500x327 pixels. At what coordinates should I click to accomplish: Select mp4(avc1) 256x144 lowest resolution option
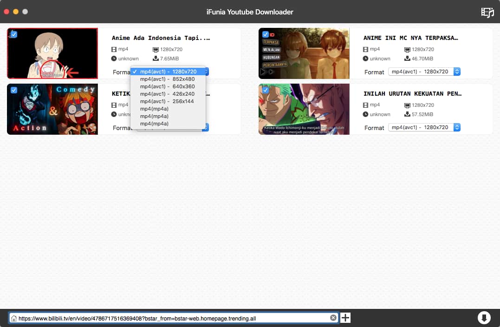167,101
